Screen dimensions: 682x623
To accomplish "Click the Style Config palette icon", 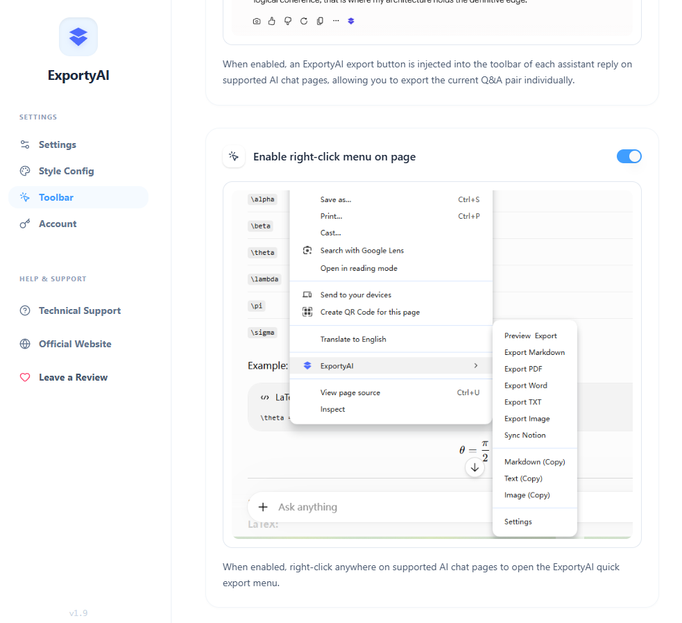I will pyautogui.click(x=25, y=171).
